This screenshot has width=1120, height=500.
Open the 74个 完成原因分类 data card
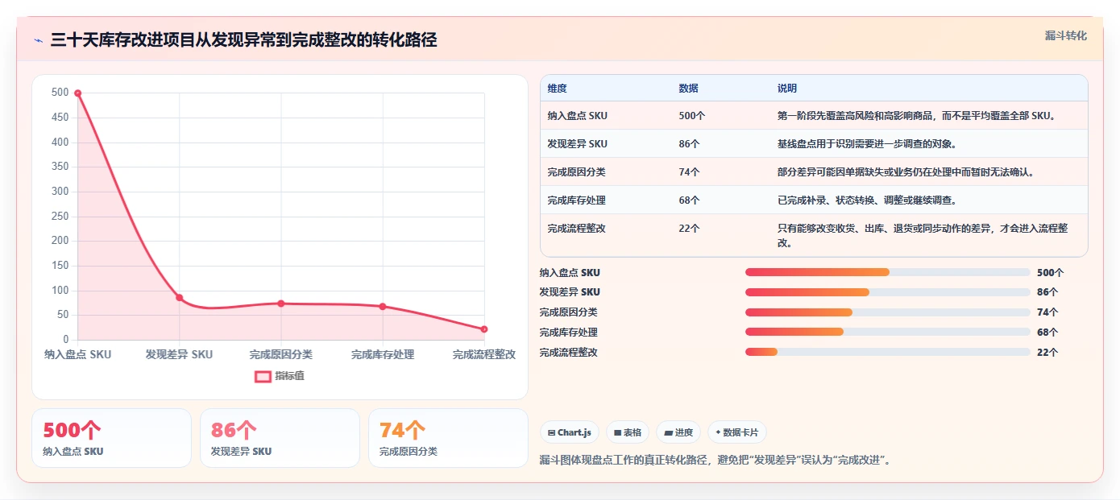(448, 438)
